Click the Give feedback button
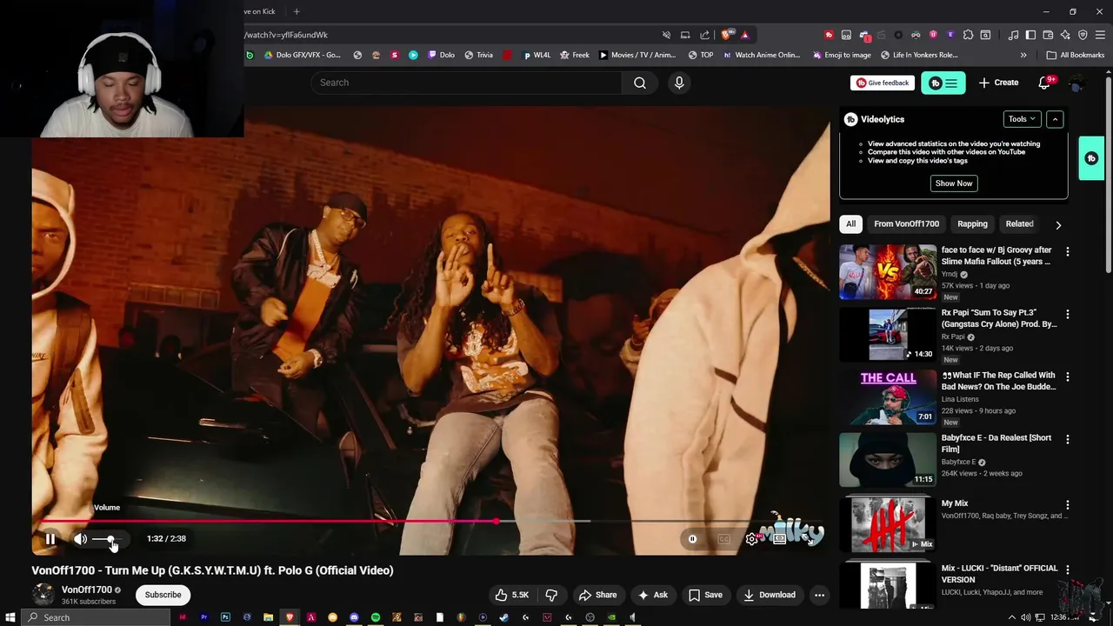The image size is (1113, 626). click(883, 83)
